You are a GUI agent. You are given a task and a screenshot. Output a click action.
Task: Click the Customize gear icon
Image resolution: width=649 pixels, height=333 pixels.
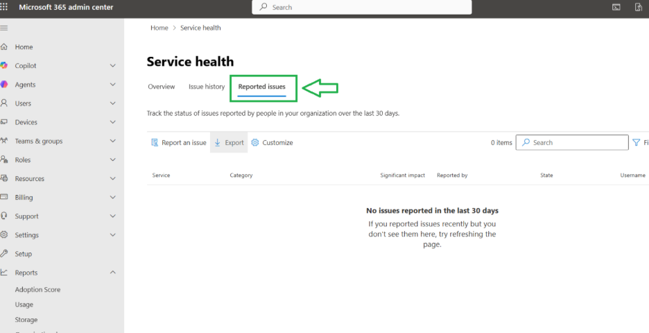click(255, 142)
